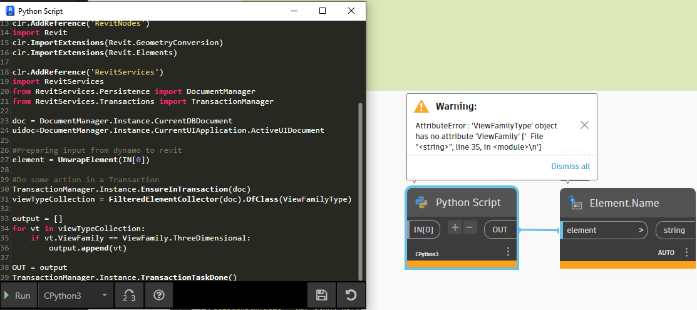Click the editor vertical scrollbar
Viewport: 697px width, 310px height.
361,190
